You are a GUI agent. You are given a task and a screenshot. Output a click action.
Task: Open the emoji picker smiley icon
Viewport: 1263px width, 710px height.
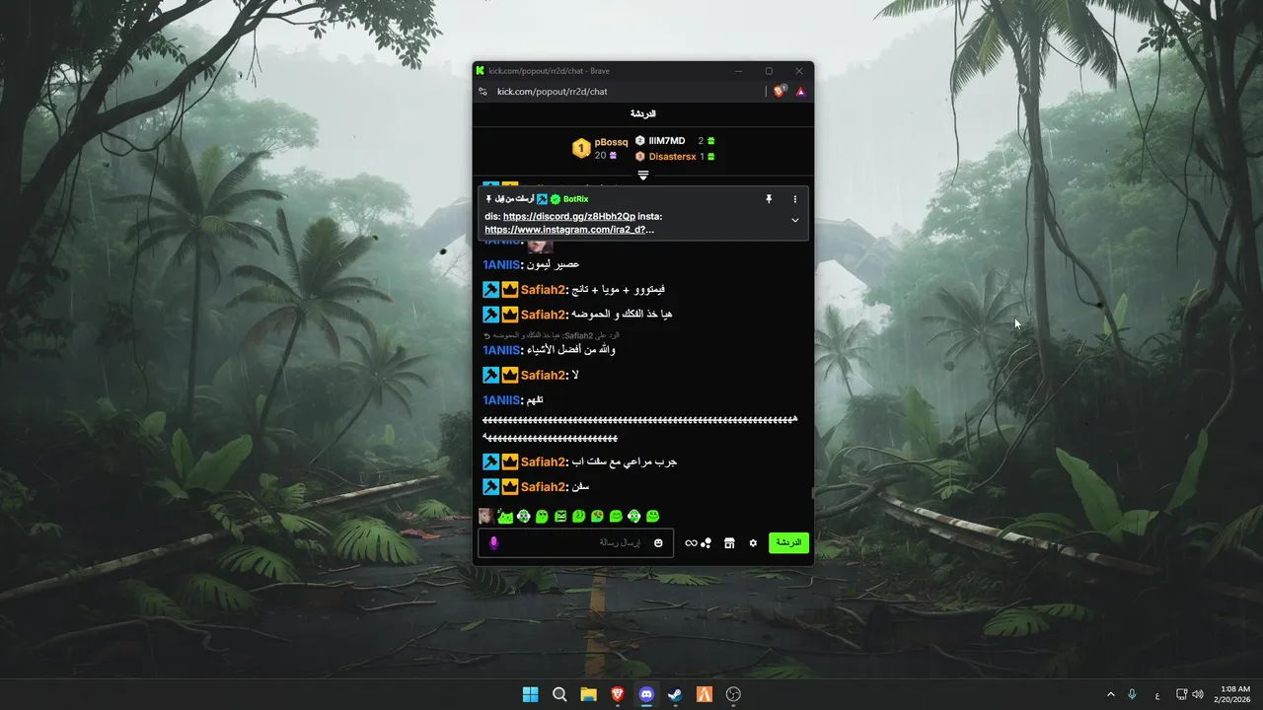pyautogui.click(x=659, y=543)
